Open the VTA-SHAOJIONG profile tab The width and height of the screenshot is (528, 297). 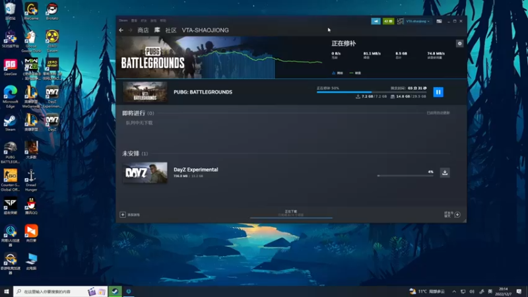point(205,30)
